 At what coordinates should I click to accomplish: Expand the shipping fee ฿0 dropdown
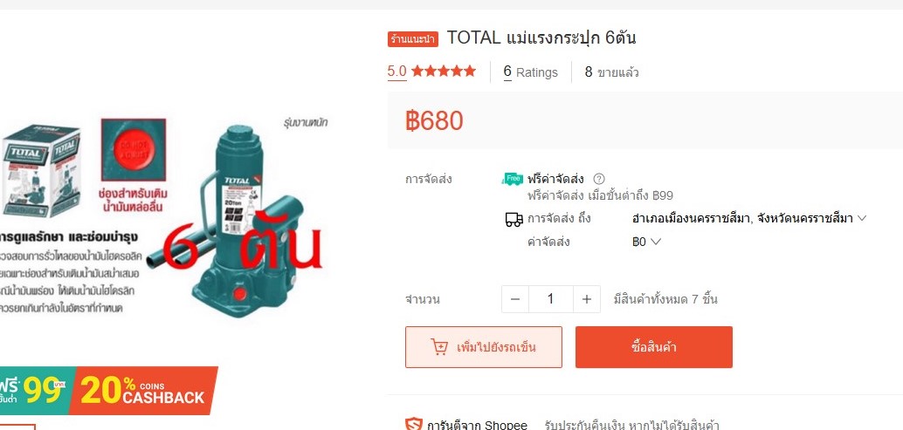(646, 242)
